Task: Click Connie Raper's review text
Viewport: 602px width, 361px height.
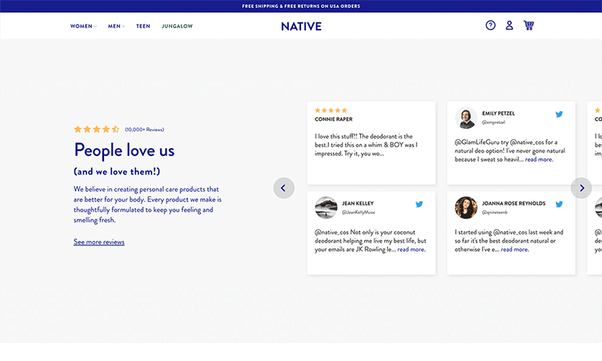Action: tap(366, 145)
